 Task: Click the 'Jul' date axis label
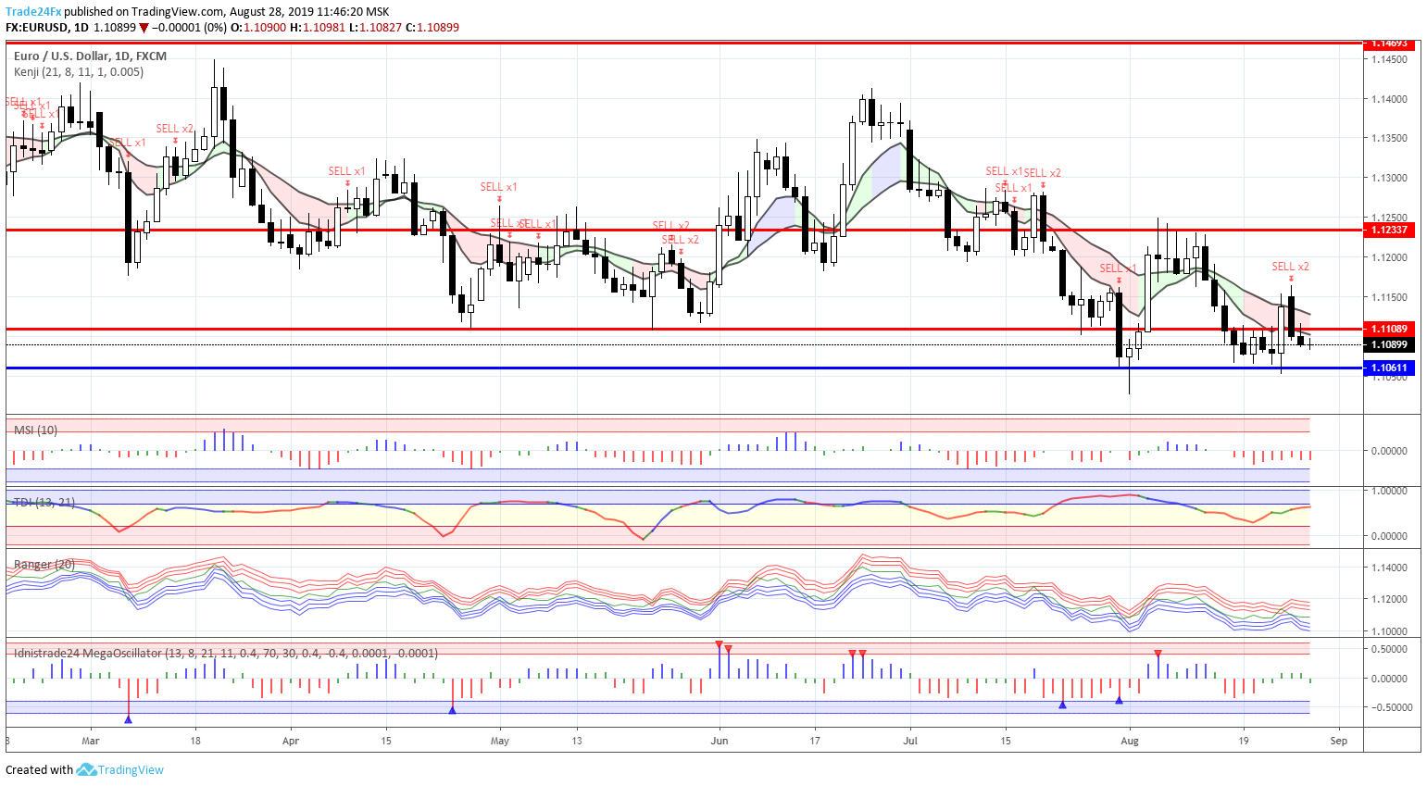tap(910, 741)
